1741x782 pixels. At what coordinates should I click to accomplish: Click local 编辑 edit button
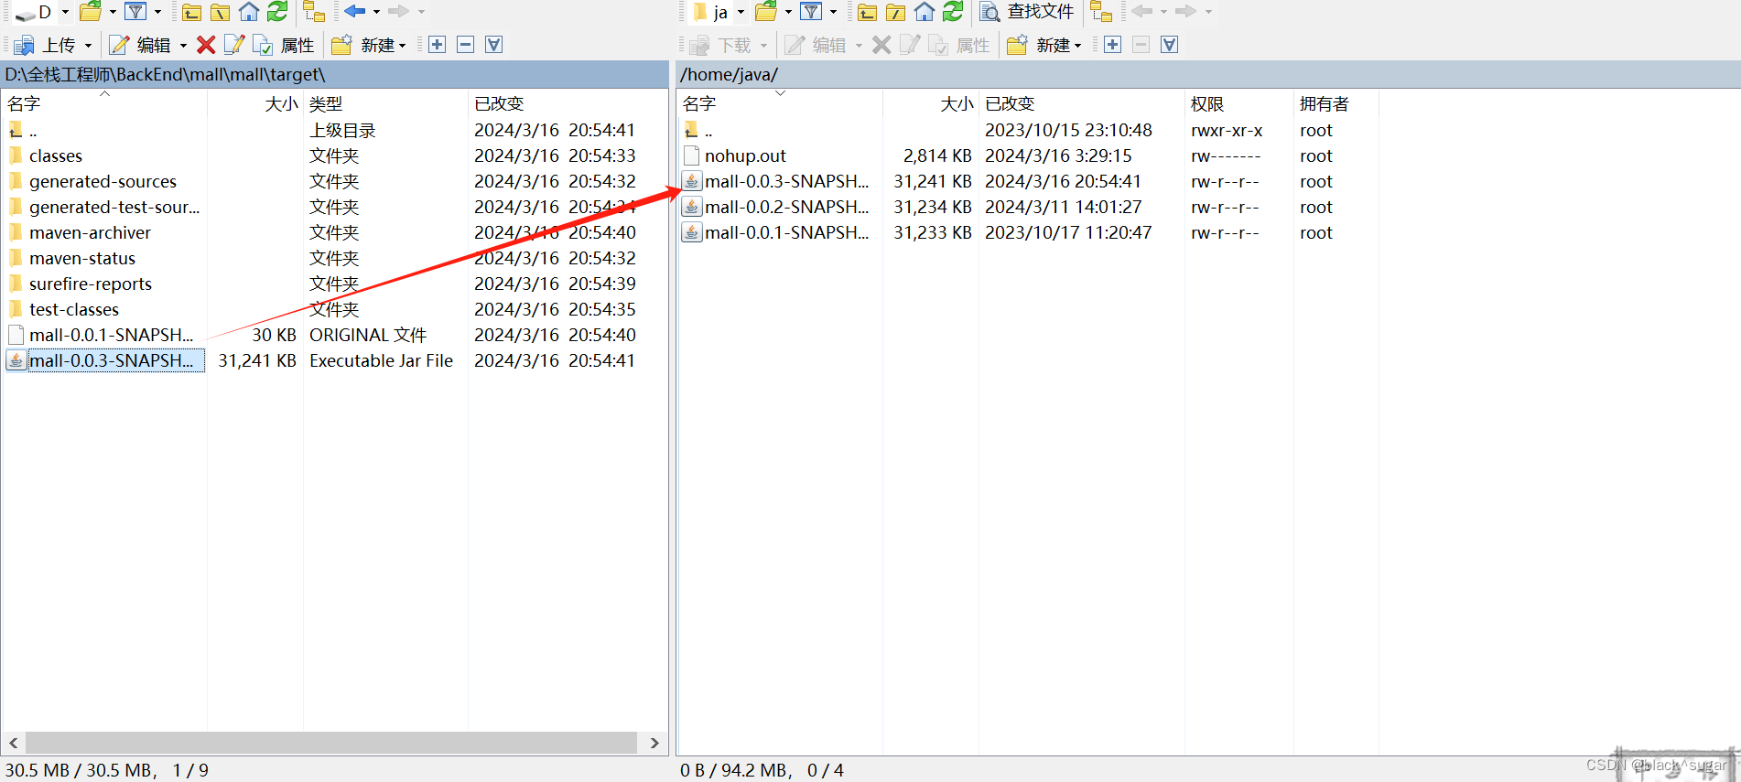pos(140,45)
